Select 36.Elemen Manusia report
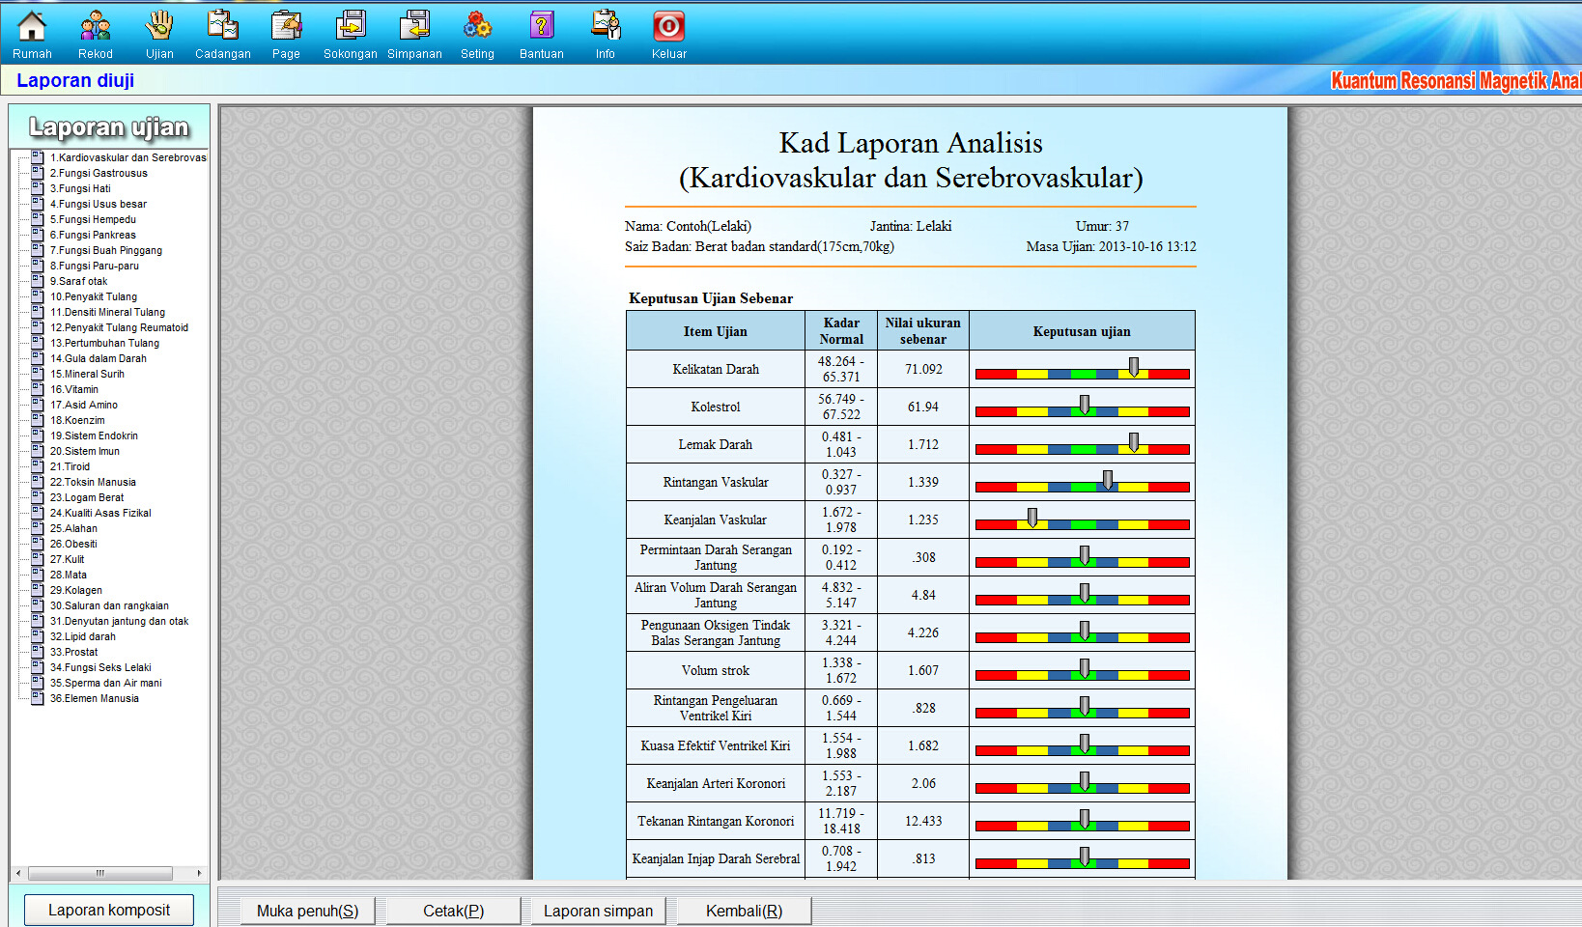Screen dimensions: 1582x927 click(x=95, y=698)
